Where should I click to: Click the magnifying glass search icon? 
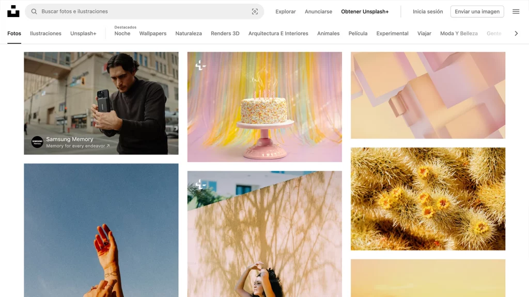click(x=34, y=11)
